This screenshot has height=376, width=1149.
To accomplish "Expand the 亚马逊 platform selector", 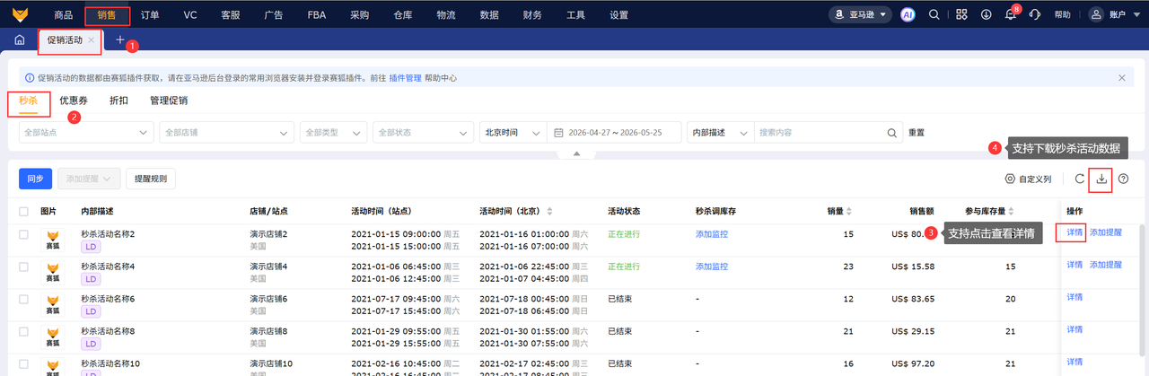I will (x=859, y=14).
